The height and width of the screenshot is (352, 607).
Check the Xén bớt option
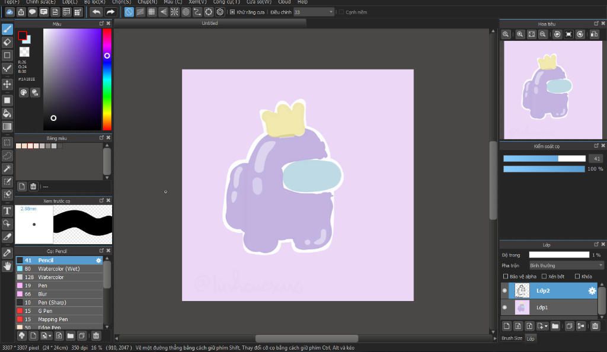544,276
